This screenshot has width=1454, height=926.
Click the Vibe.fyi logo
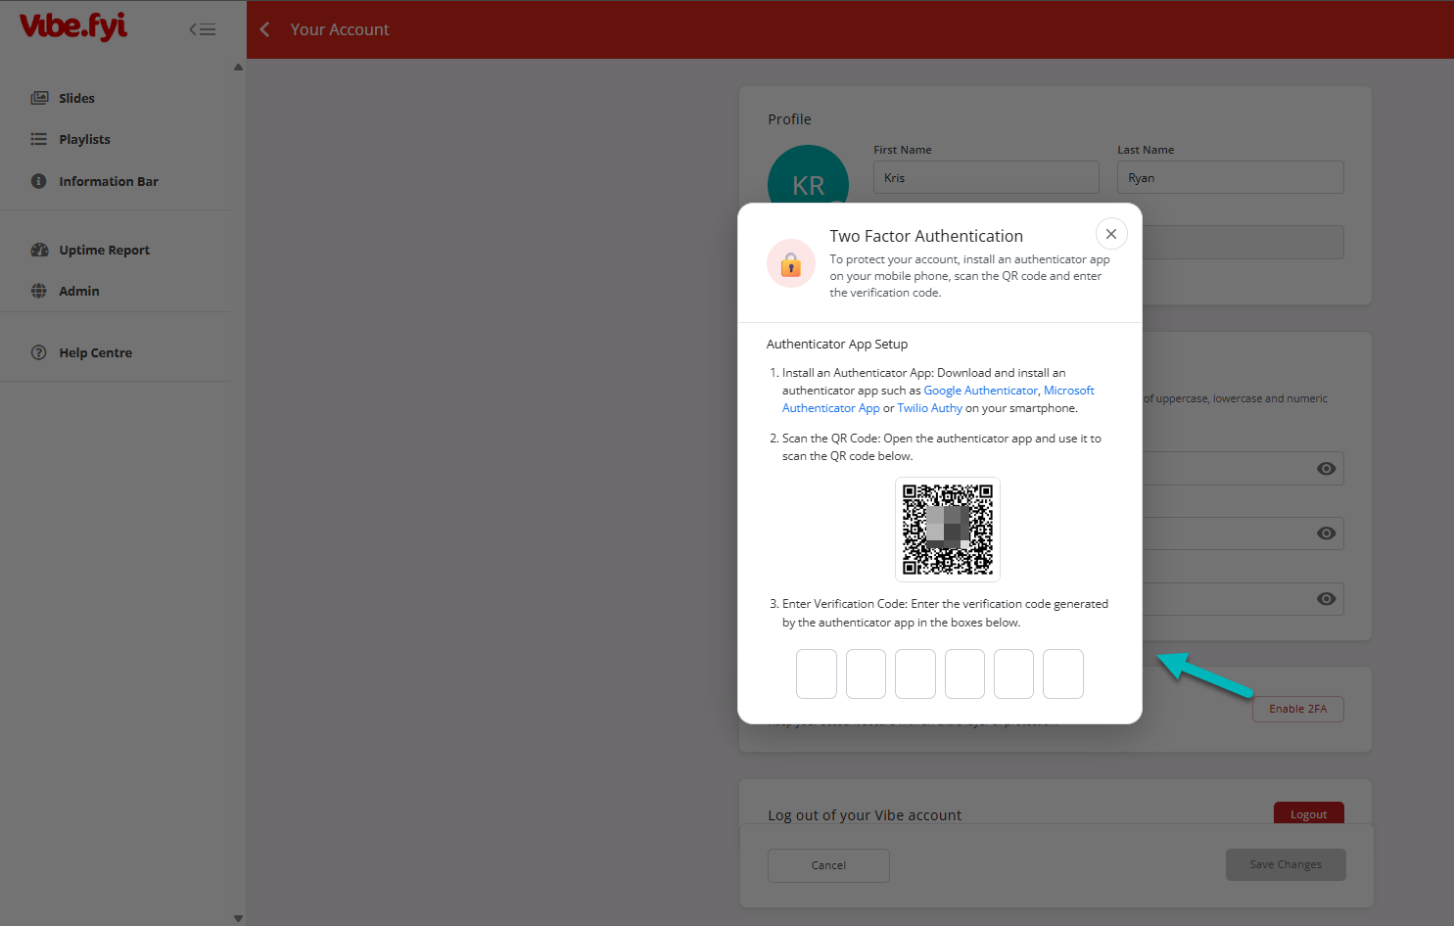point(73,26)
